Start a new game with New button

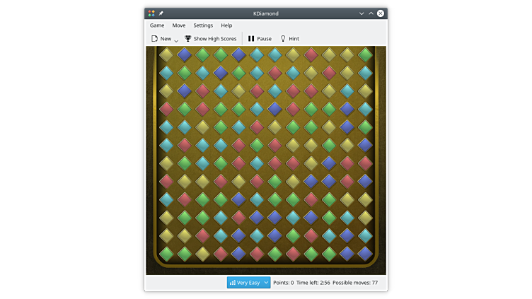[161, 39]
